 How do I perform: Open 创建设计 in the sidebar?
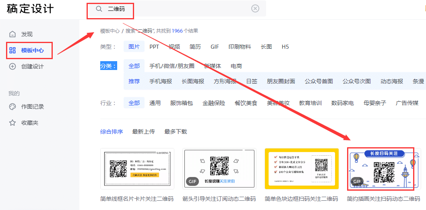coord(33,66)
